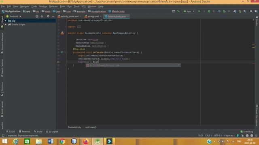Sync project with Gradle files icon
This screenshot has width=259, height=145.
point(235,11)
